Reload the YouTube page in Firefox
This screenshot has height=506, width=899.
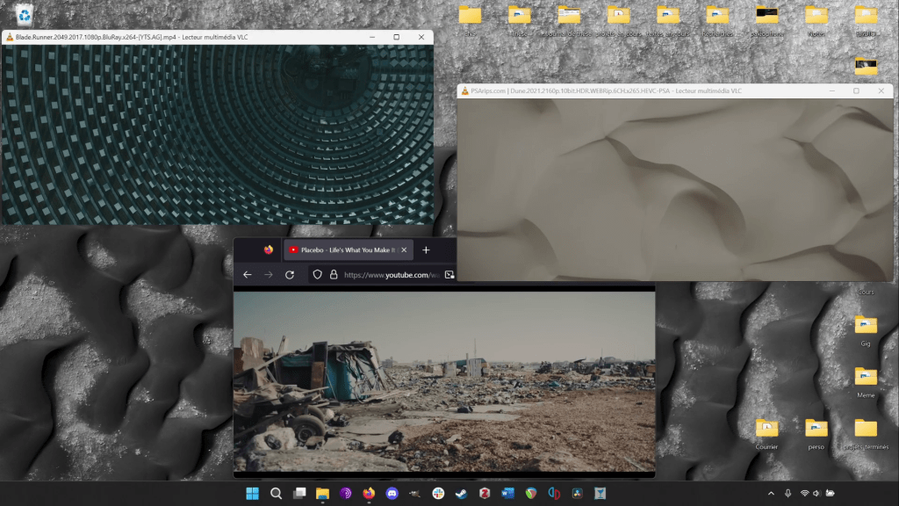click(x=290, y=275)
